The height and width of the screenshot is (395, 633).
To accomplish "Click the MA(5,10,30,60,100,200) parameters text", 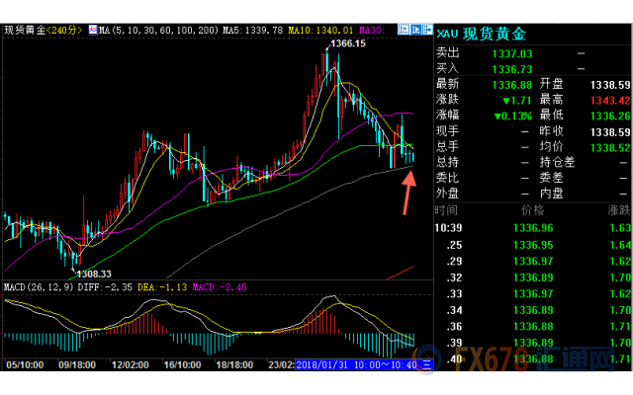I will point(158,31).
